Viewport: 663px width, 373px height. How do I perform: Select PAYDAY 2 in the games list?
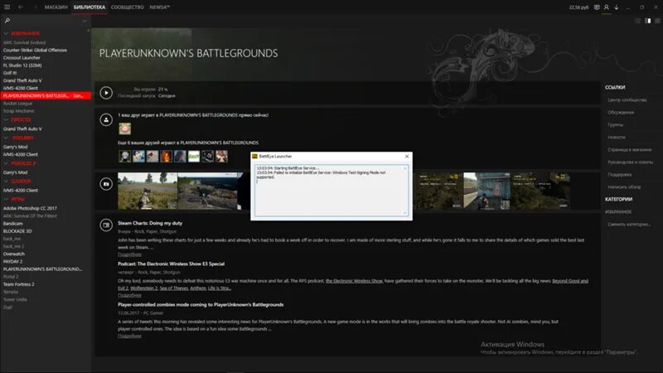[12, 261]
